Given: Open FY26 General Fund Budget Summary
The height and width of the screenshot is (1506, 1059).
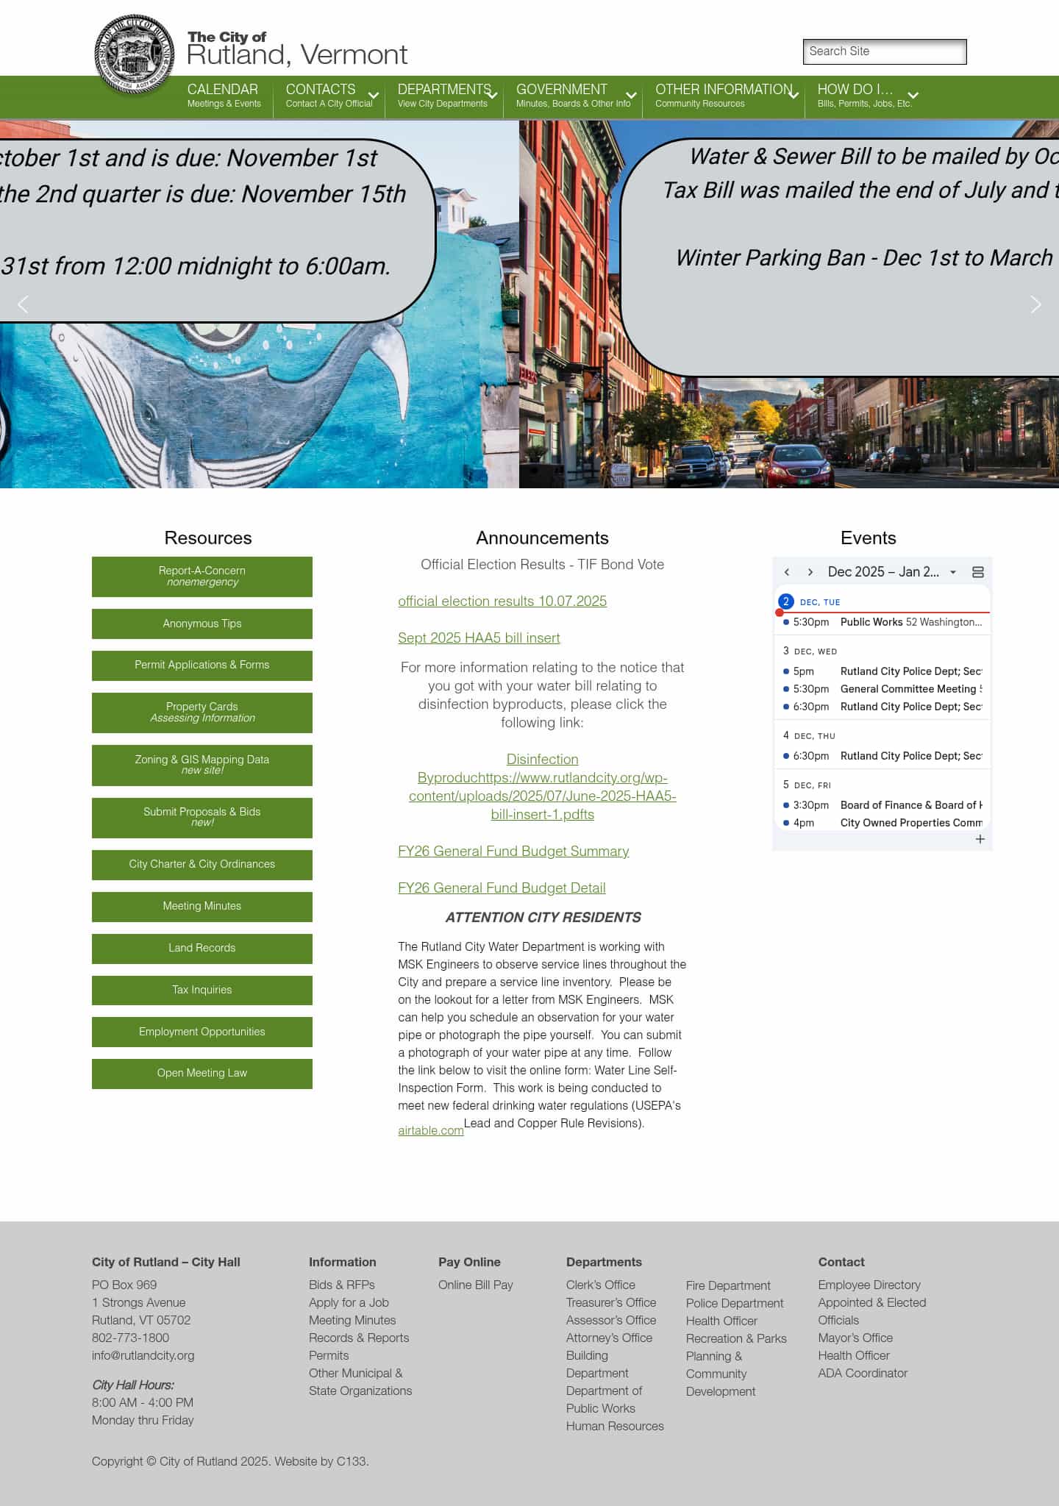Looking at the screenshot, I should [x=513, y=851].
